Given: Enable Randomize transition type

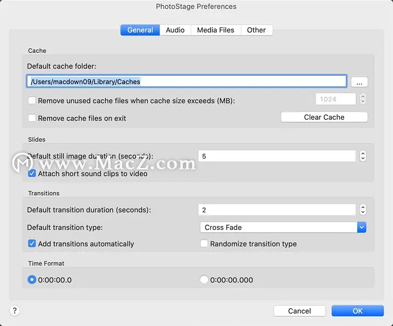Looking at the screenshot, I should 204,243.
